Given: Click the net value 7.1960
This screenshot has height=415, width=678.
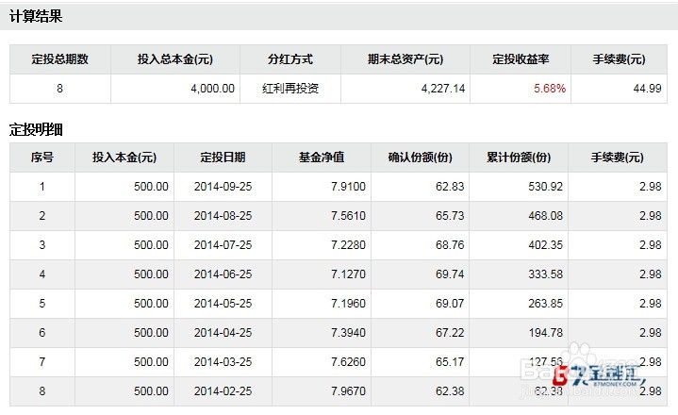Looking at the screenshot, I should 349,304.
